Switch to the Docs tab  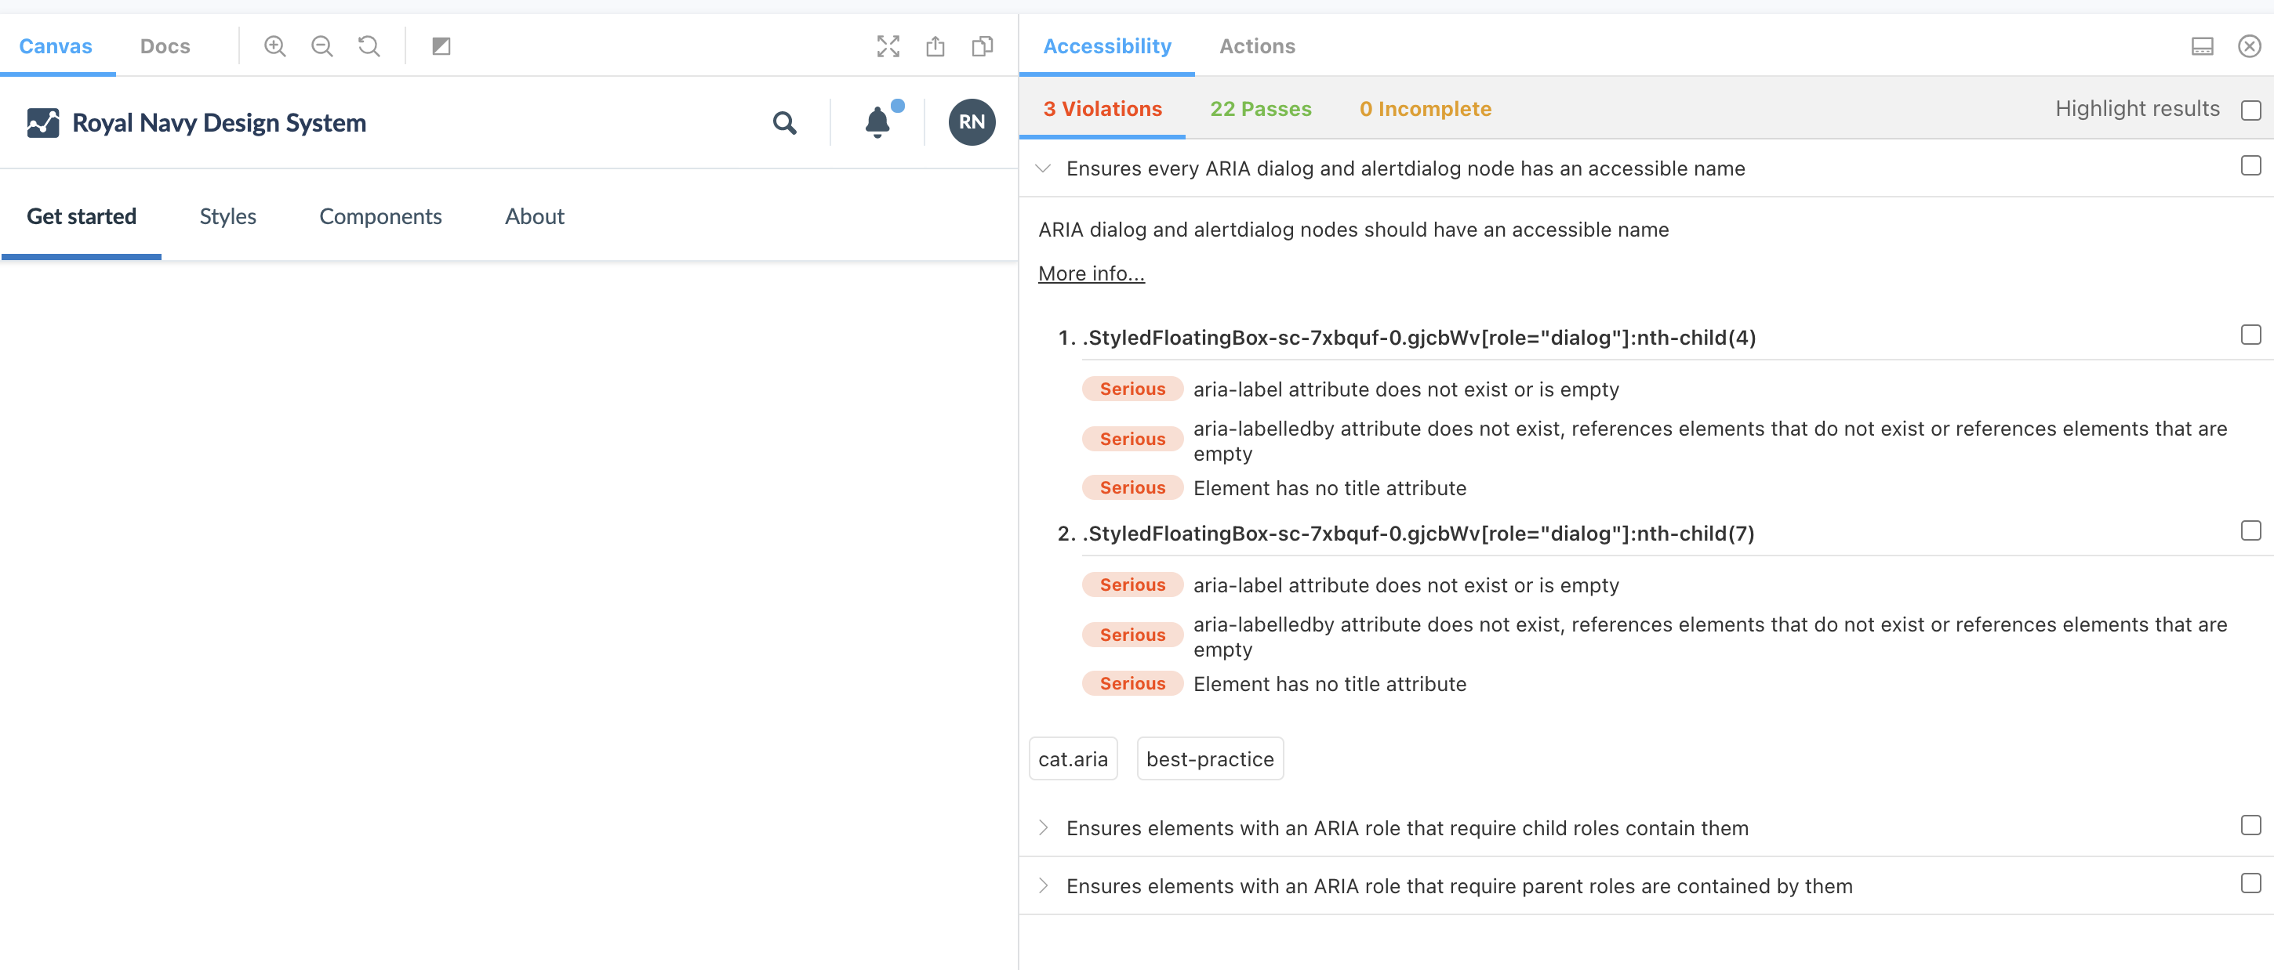[x=165, y=46]
